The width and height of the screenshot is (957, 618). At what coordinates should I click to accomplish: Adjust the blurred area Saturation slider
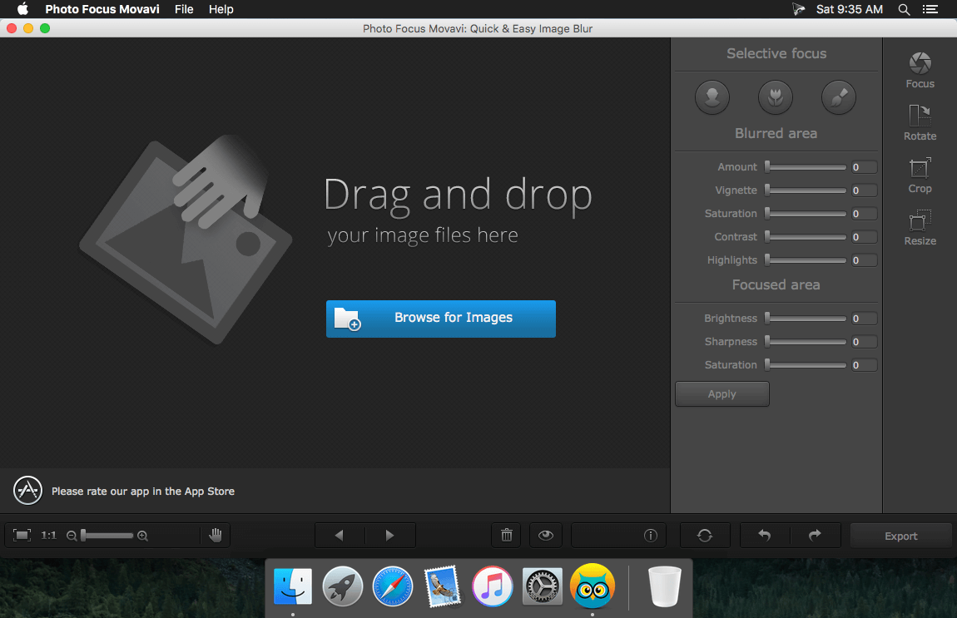click(x=806, y=214)
